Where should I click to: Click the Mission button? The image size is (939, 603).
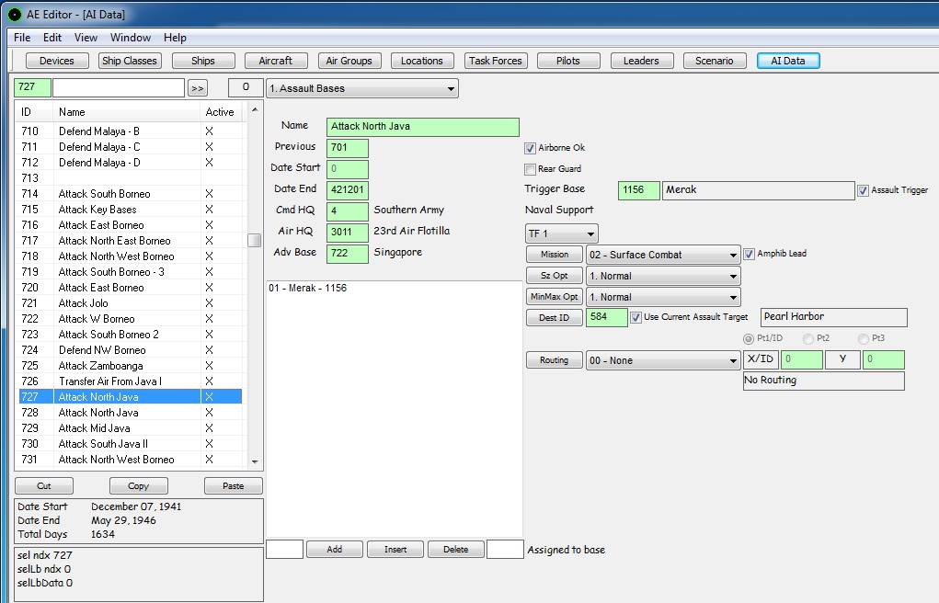[x=555, y=255]
